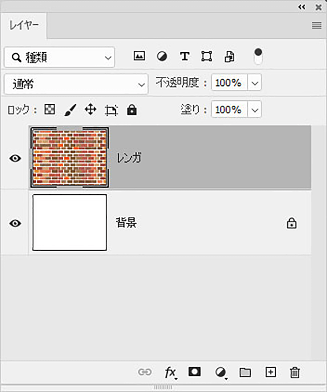This screenshot has width=327, height=392.
Task: Create a new layer with plus button
Action: [270, 372]
